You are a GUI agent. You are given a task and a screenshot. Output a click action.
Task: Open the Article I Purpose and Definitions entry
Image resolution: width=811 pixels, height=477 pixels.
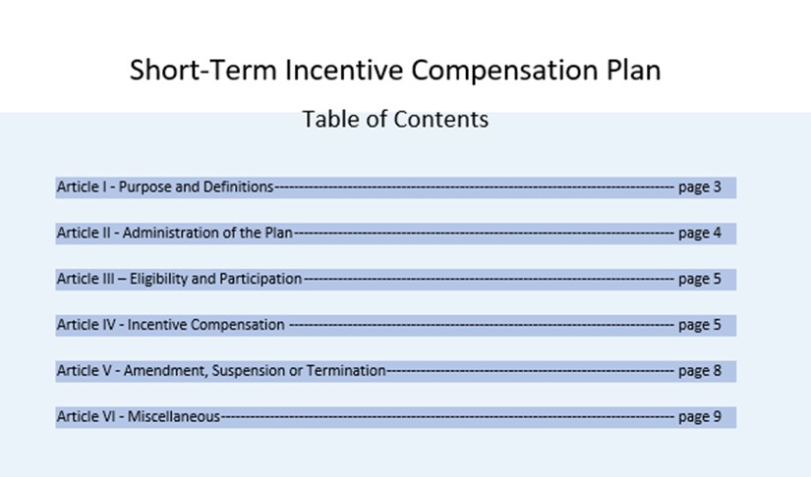click(x=164, y=186)
